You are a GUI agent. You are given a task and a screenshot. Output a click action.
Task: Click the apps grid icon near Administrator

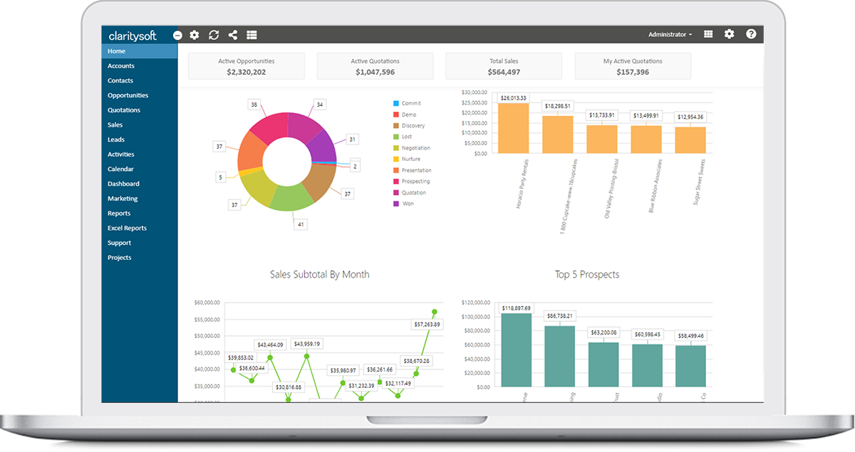coord(708,34)
